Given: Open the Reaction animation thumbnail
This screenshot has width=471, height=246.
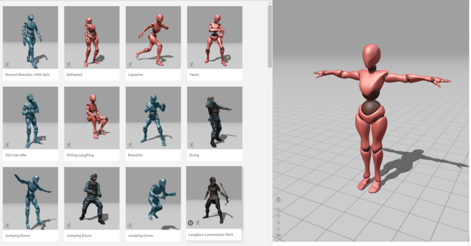Looking at the screenshot, I should tap(153, 118).
